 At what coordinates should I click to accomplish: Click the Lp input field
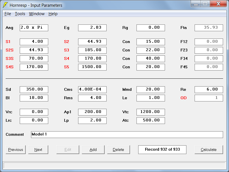(x=92, y=121)
